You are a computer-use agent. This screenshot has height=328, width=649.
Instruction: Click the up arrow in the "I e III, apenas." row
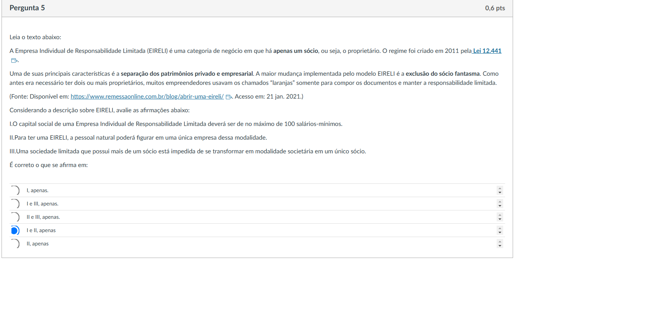pos(500,202)
